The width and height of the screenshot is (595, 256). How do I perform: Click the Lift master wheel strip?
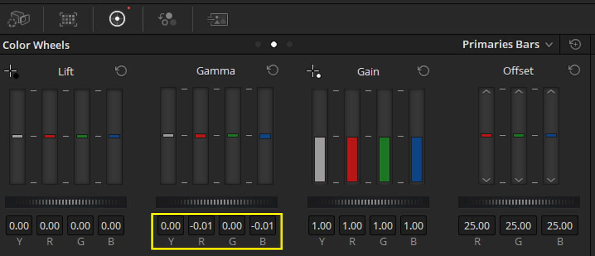pyautogui.click(x=66, y=202)
